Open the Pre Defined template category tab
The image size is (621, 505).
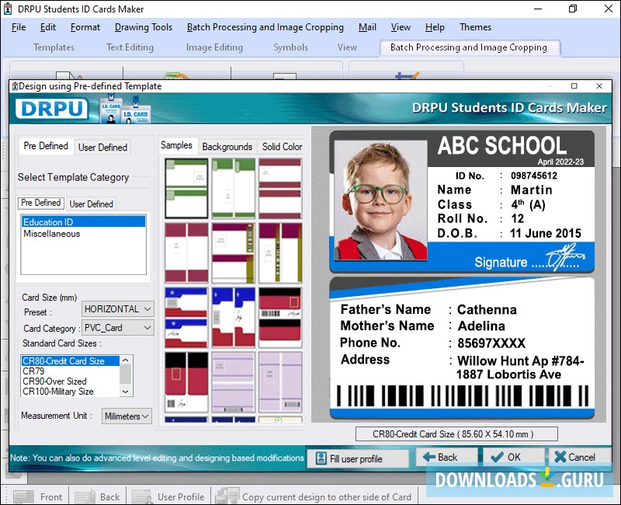(x=40, y=203)
